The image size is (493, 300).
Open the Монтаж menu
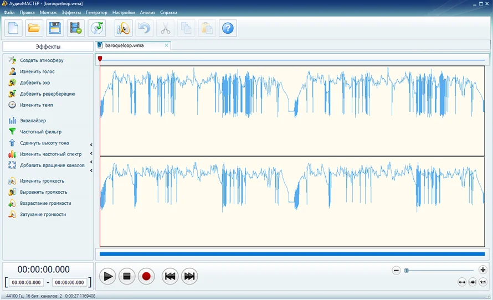[x=48, y=13]
